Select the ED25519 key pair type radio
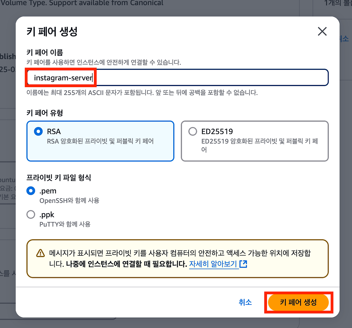Screen dimensions: 352x328 coord(193,131)
